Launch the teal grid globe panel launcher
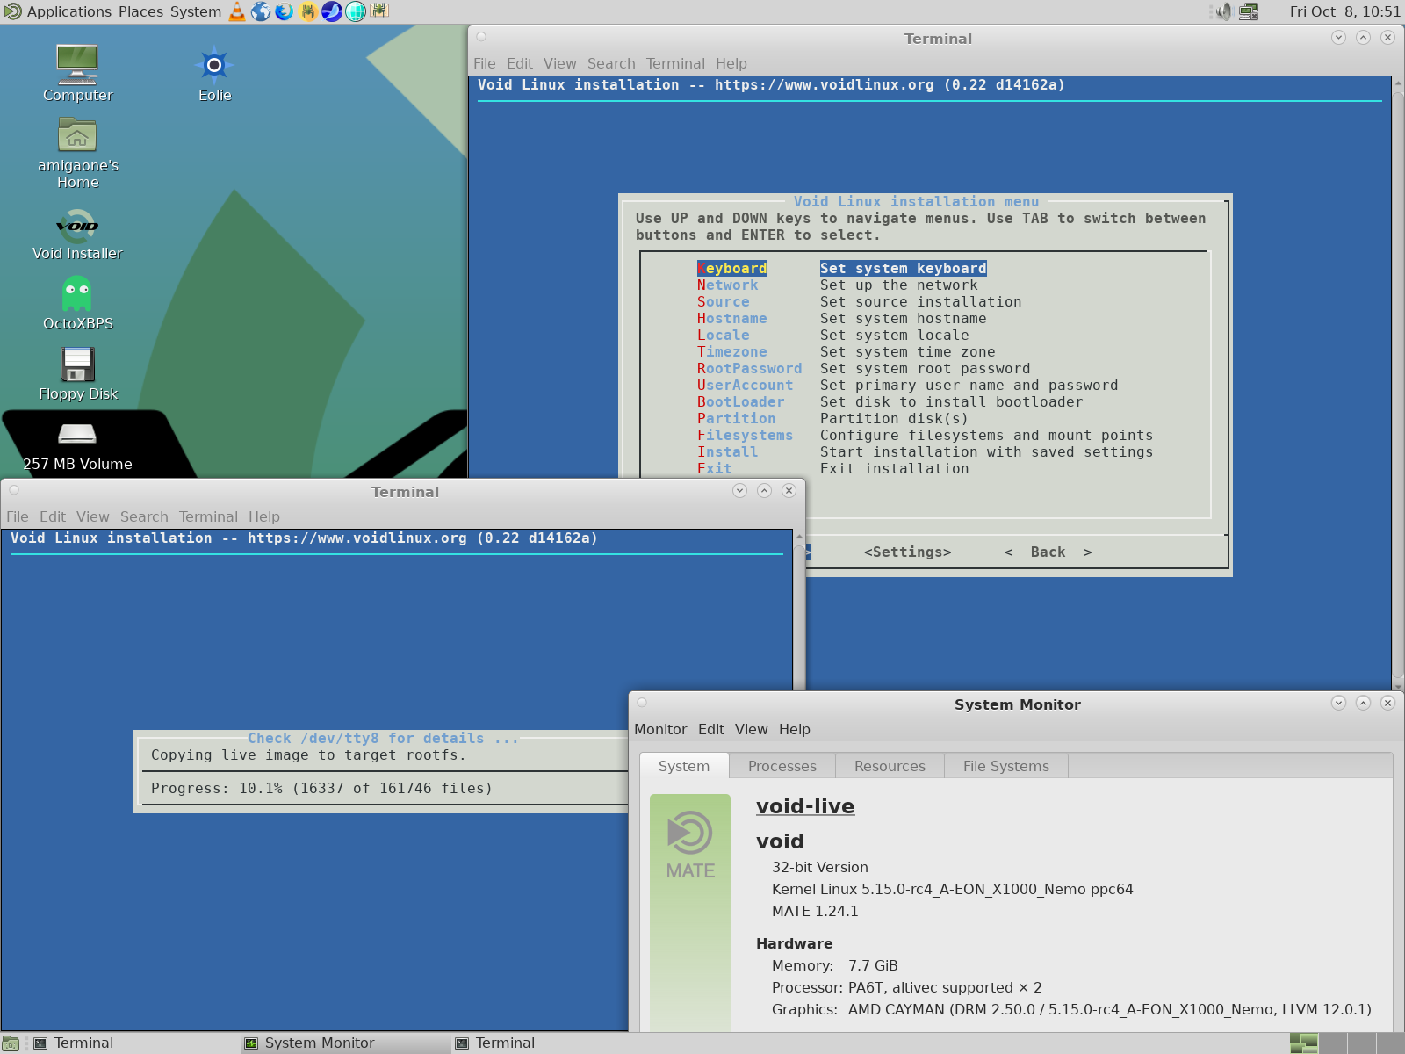1405x1054 pixels. 356,11
